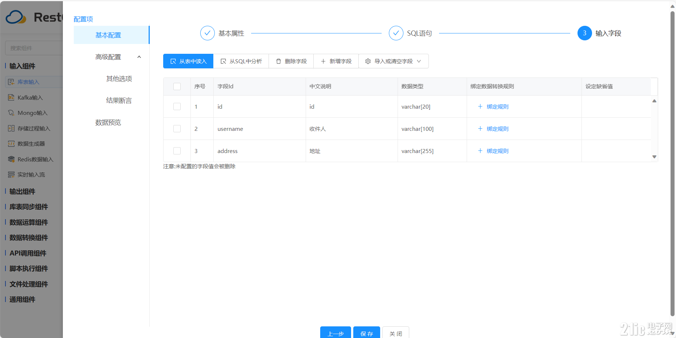Click the plus icon beside id row's 绑定规则
Viewport: 676px width, 338px height.
[x=480, y=106]
